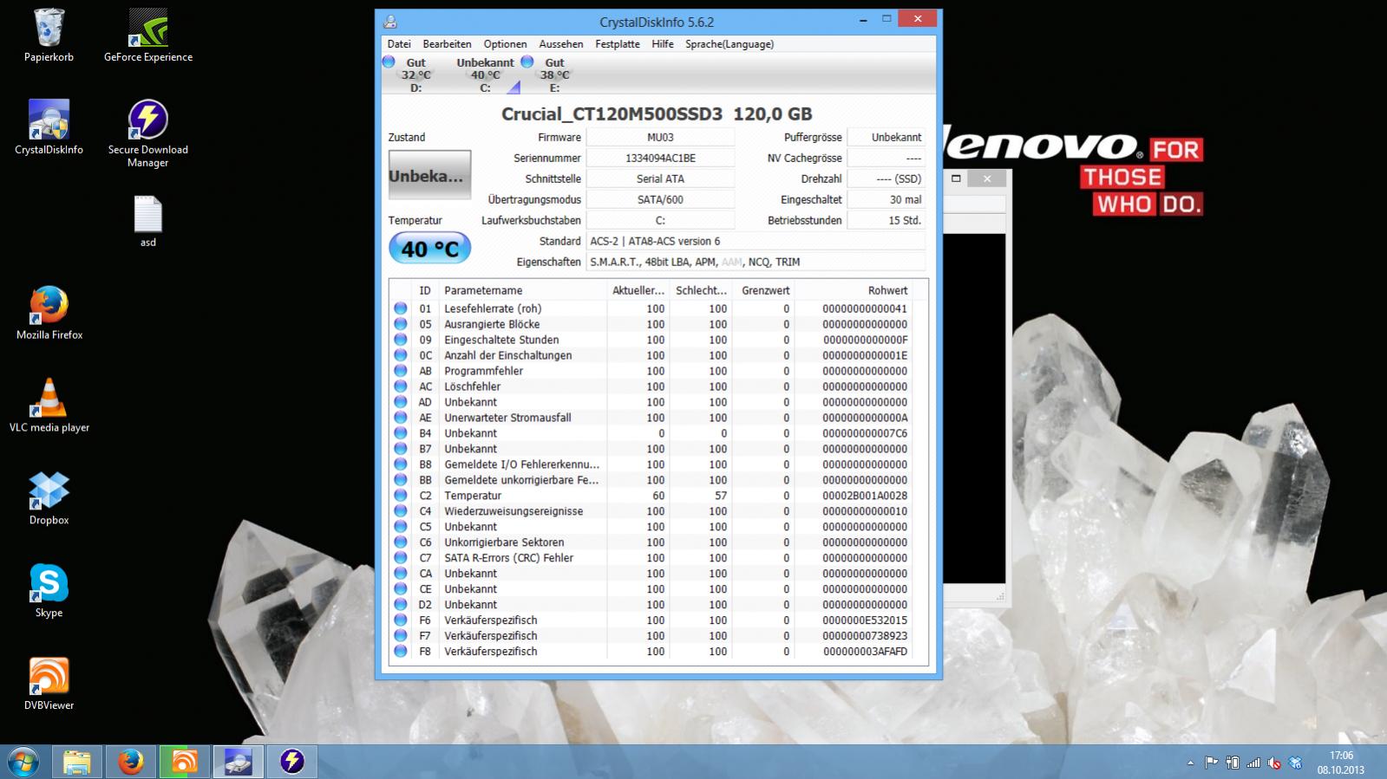Click the Übertragungsmodus SATA/600 field
Viewport: 1387px width, 779px height.
[660, 199]
